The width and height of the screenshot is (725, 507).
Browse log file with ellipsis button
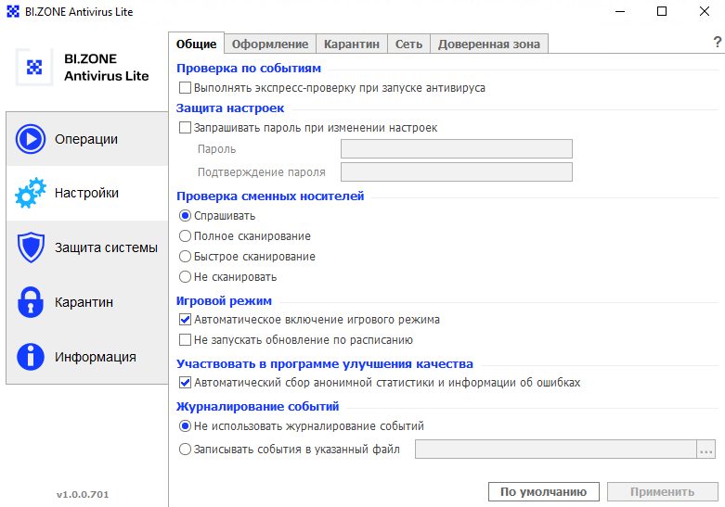coord(706,450)
